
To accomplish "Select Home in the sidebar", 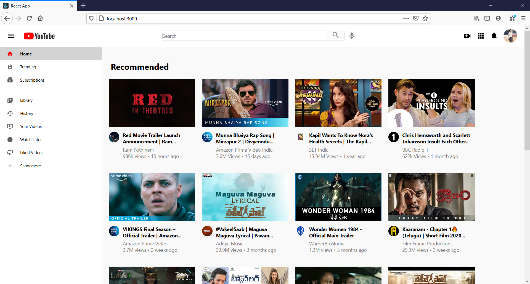I will pyautogui.click(x=51, y=54).
